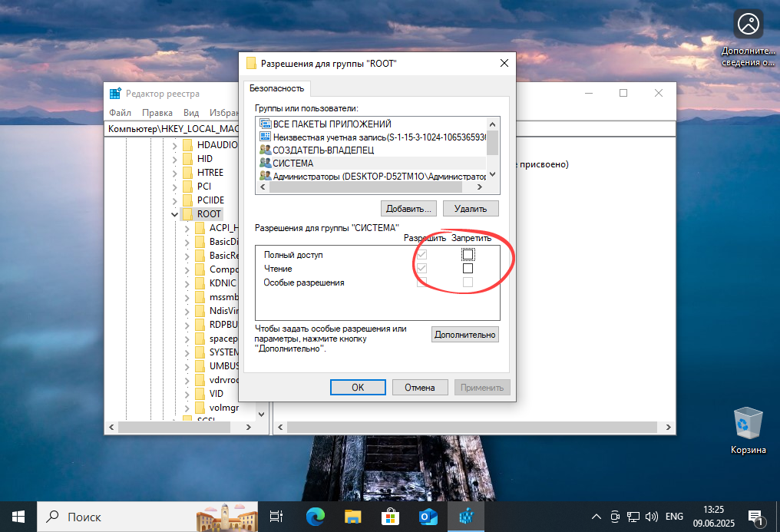Screen dimensions: 780x532
Task: Launch Microsoft Store from the taskbar
Action: pyautogui.click(x=390, y=517)
